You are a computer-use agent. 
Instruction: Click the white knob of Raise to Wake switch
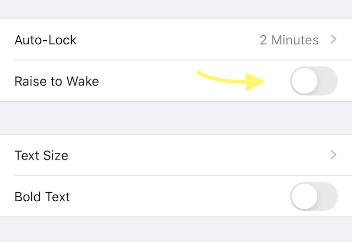[304, 81]
